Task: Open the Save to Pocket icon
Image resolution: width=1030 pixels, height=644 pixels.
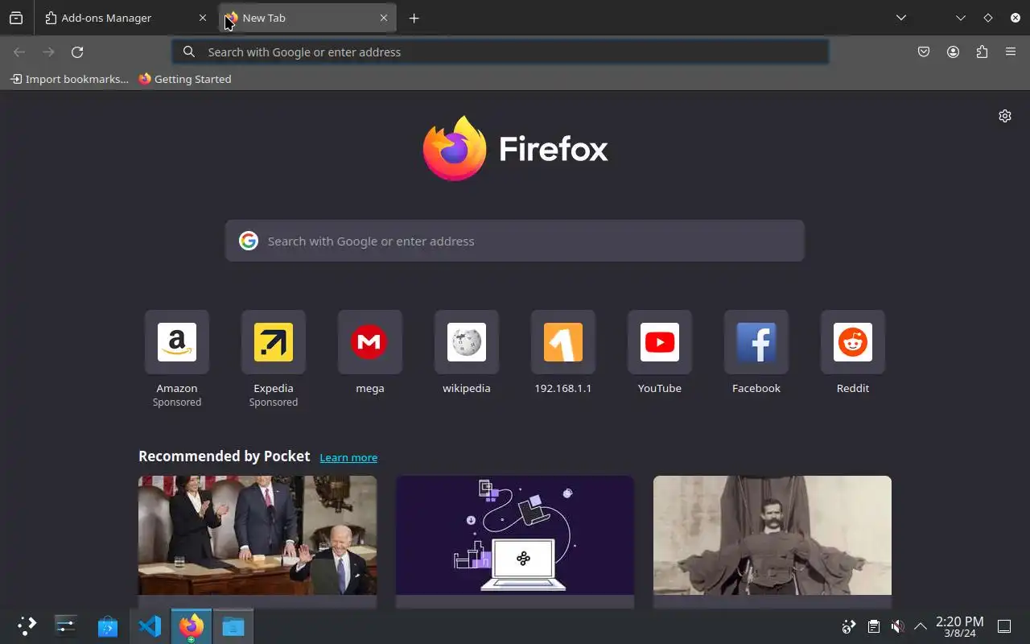Action: click(924, 52)
